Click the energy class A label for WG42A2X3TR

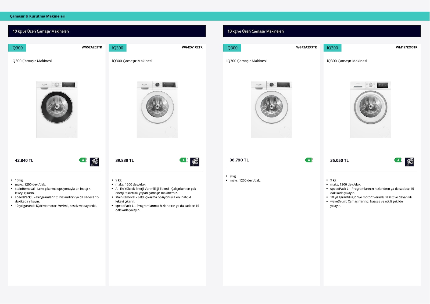[x=309, y=160]
